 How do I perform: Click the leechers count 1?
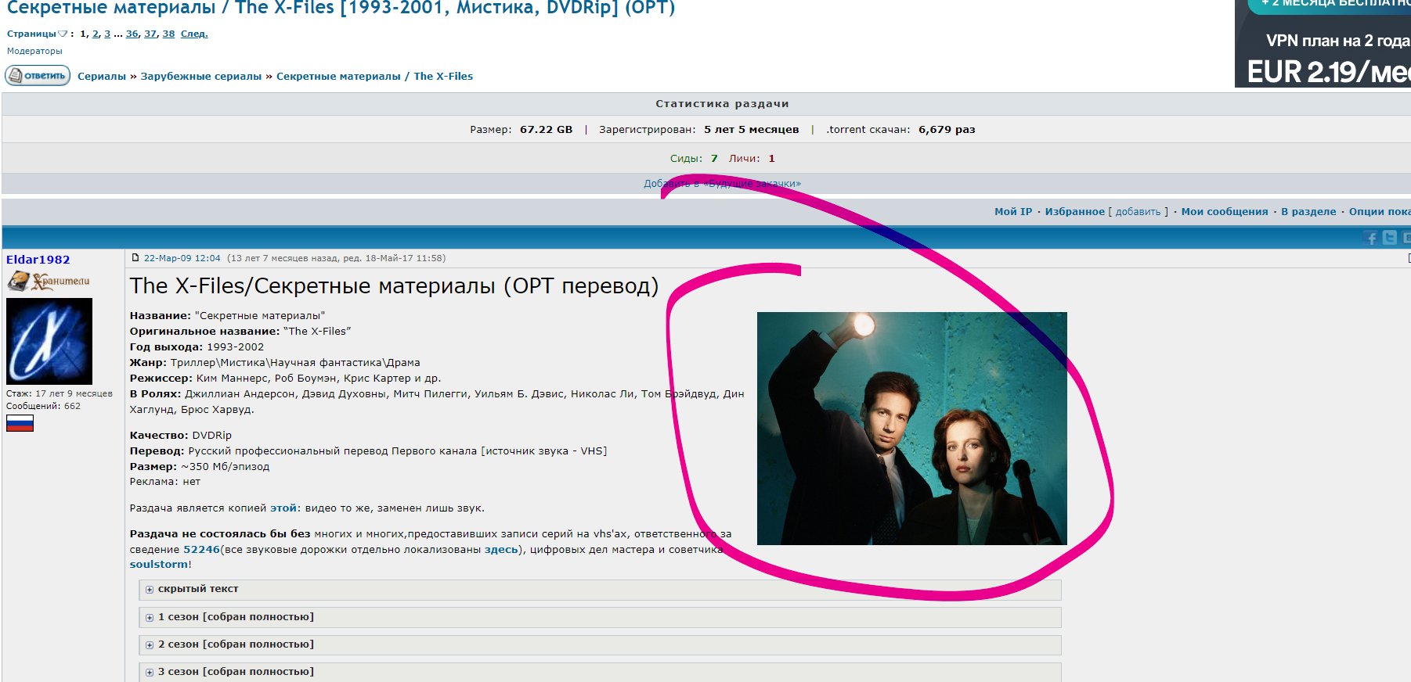771,159
